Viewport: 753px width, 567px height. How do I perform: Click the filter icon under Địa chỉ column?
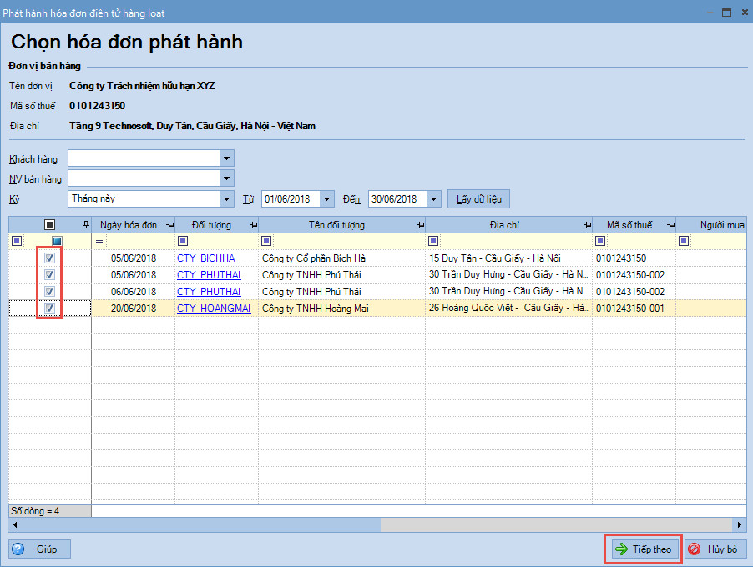tap(433, 242)
